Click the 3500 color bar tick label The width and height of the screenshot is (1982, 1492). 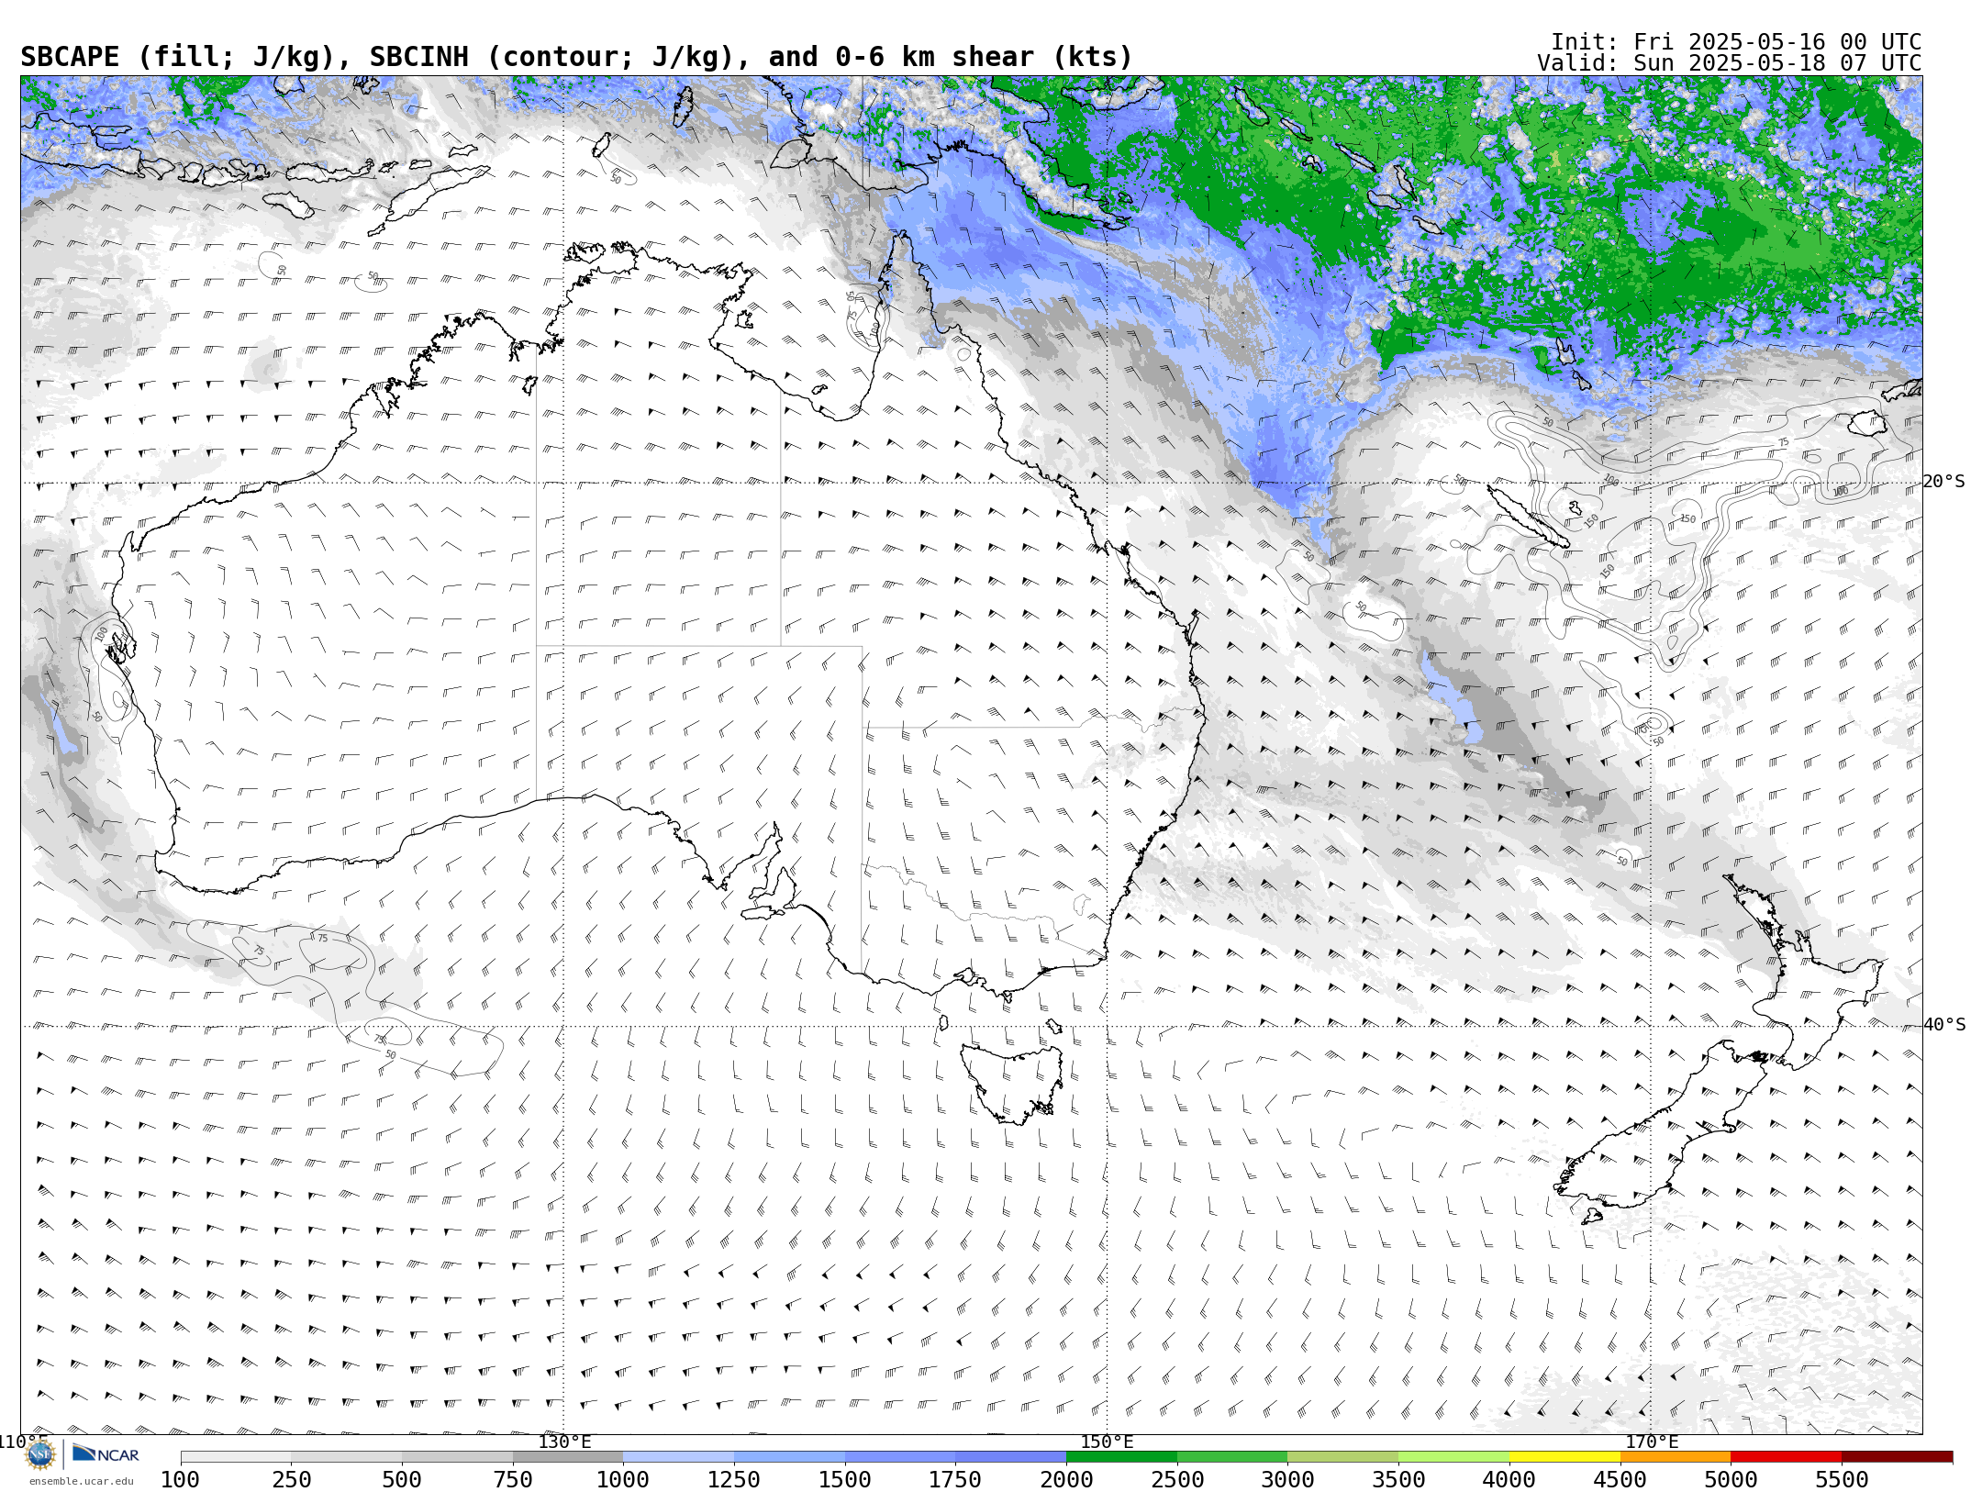[1398, 1479]
